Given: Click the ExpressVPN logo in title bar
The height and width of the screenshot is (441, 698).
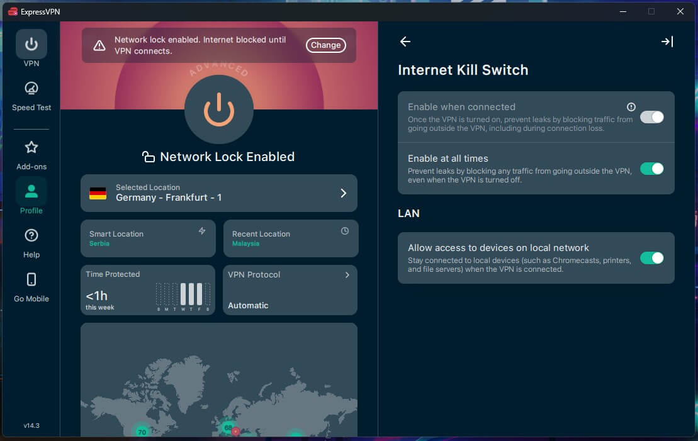Looking at the screenshot, I should click(x=13, y=11).
